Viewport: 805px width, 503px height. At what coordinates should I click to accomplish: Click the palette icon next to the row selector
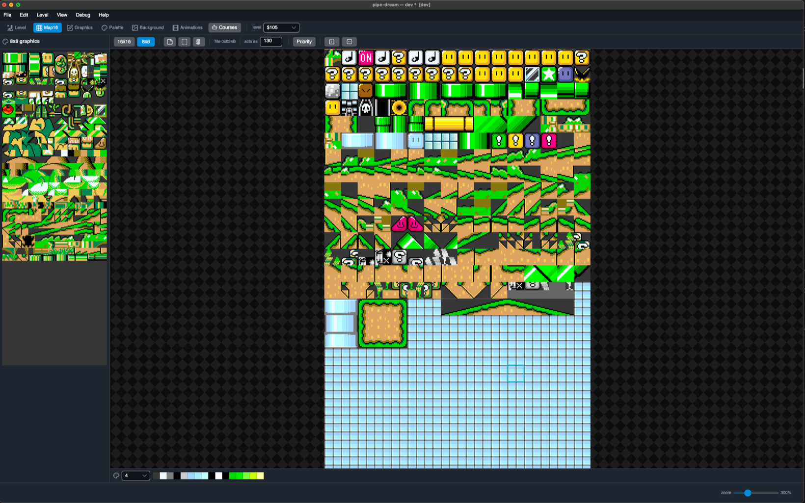coord(116,476)
